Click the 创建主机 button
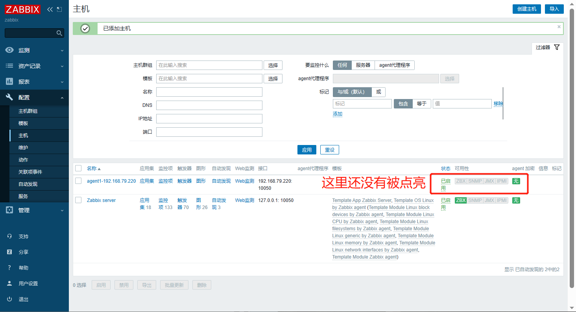This screenshot has width=576, height=312. point(527,9)
